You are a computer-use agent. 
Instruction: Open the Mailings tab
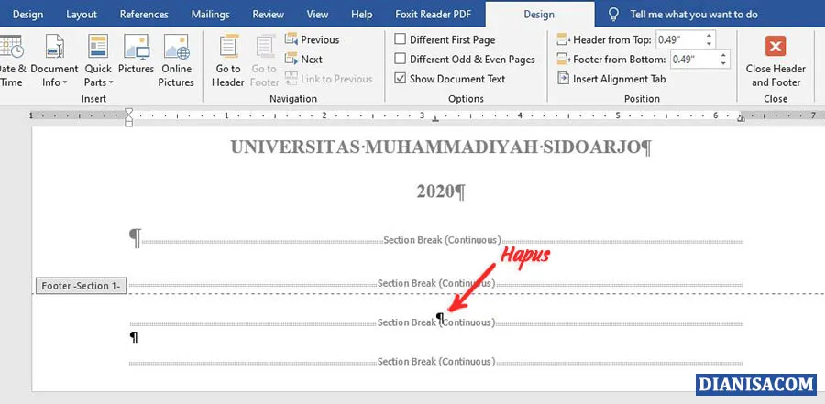[211, 15]
